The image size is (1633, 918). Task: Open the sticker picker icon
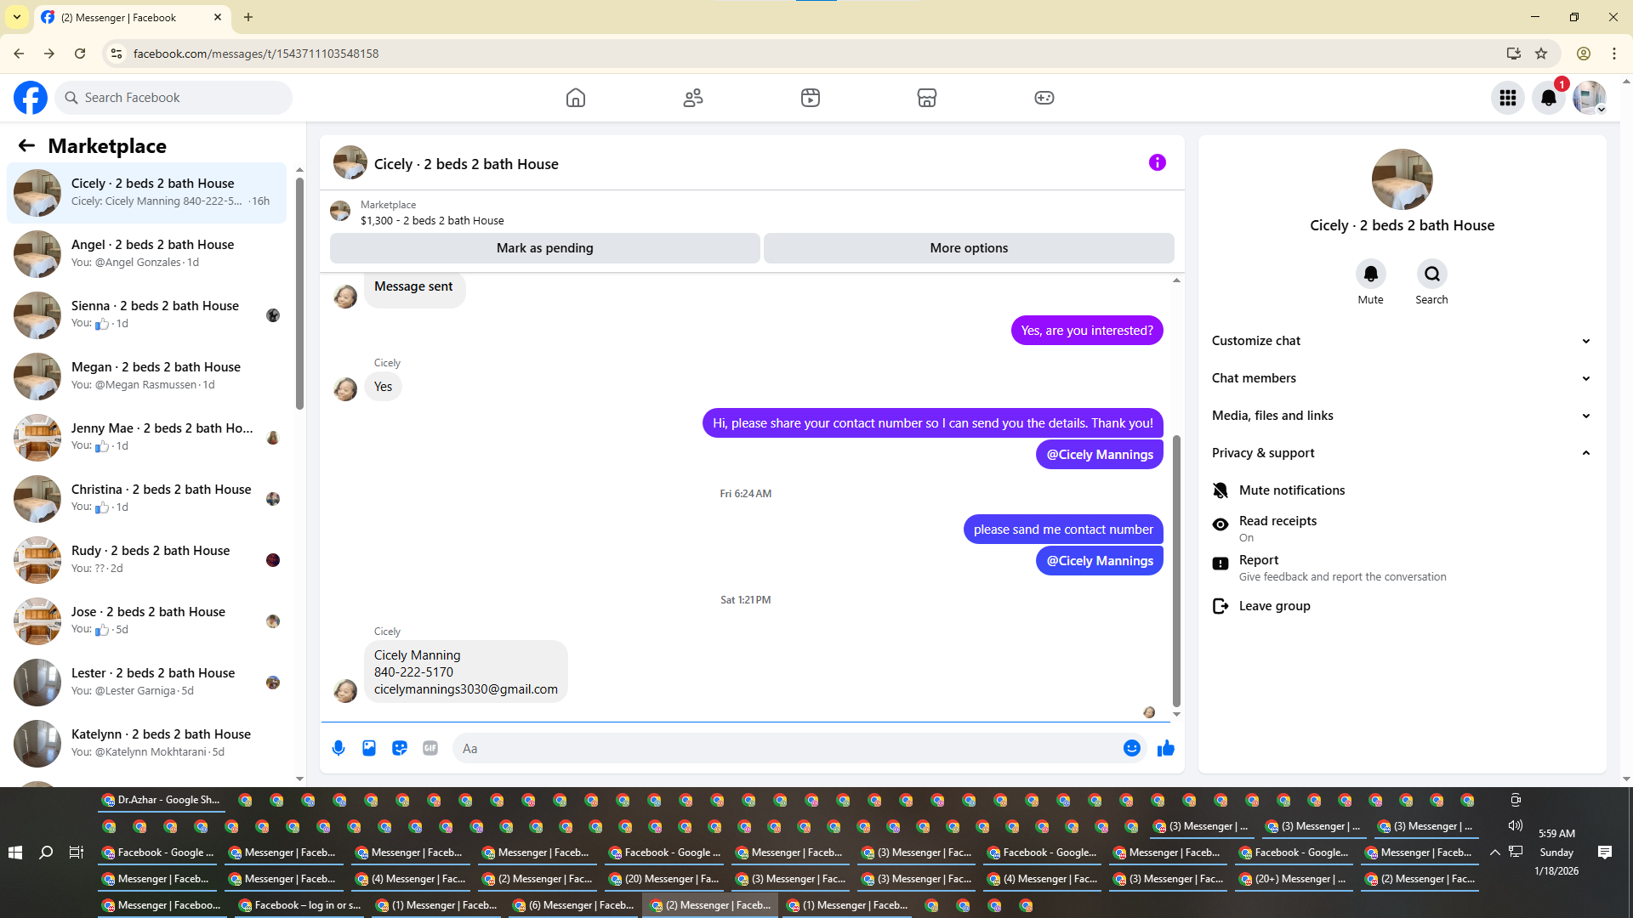pos(400,748)
